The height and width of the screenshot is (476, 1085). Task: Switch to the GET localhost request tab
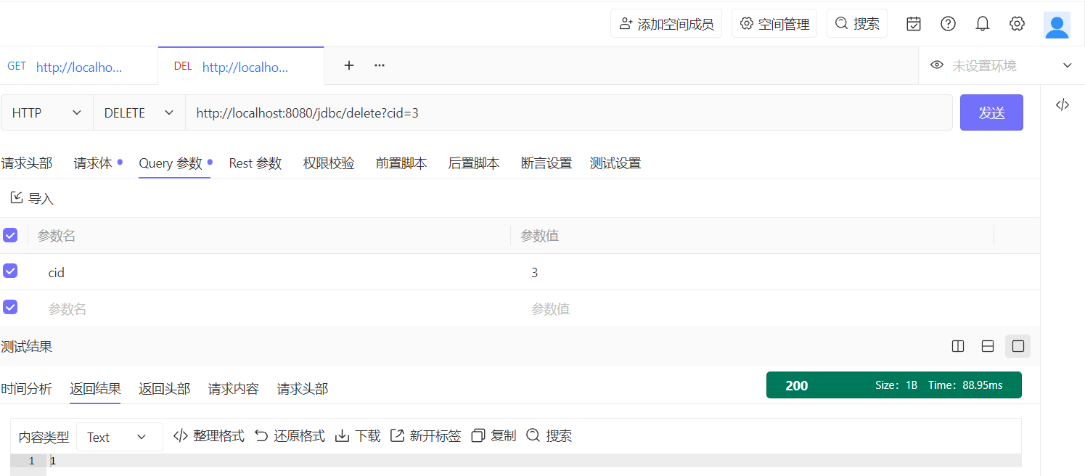pos(78,66)
